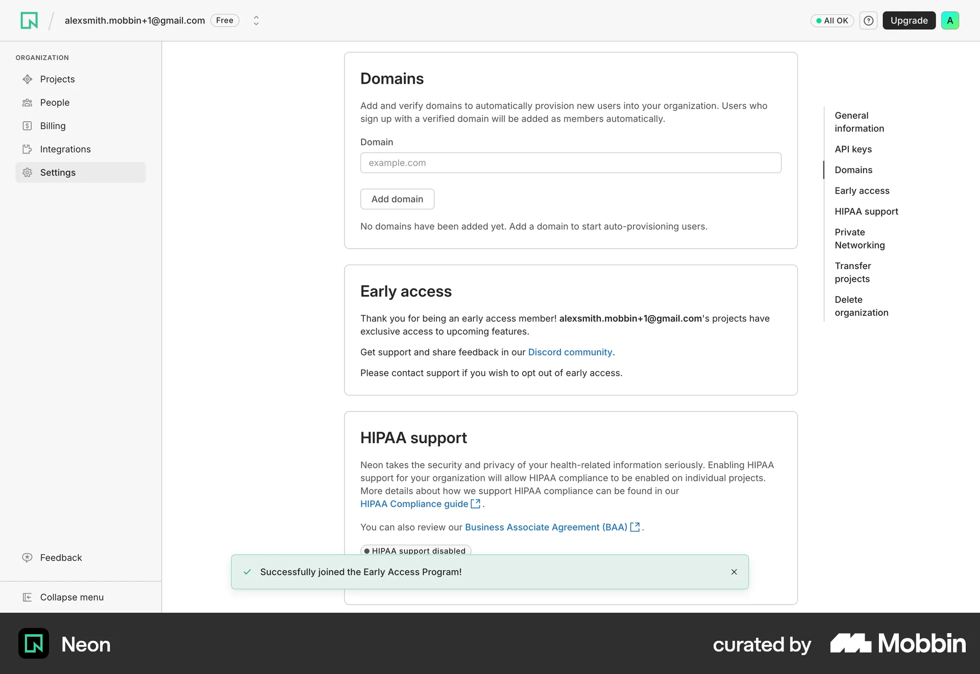The image size is (980, 674).
Task: Click the Projects sidebar icon
Action: 28,79
